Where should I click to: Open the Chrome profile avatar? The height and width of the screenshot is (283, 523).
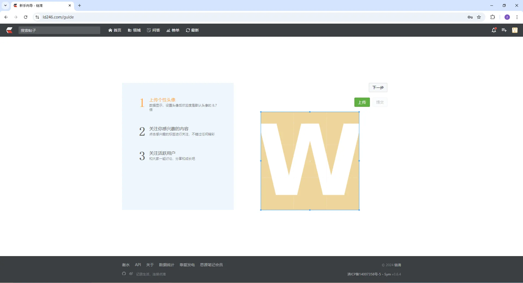[x=507, y=17]
